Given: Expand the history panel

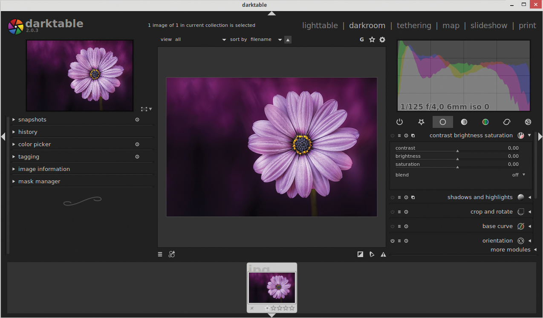Looking at the screenshot, I should 27,132.
